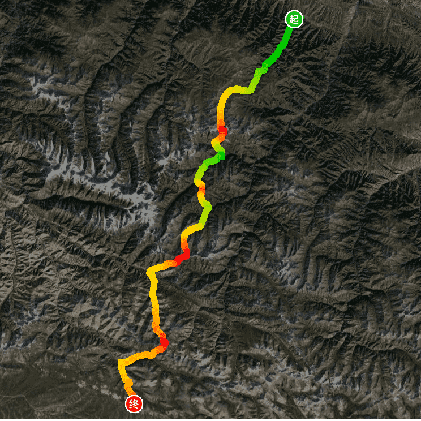Screen dimensions: 421x421
Task: Click the long straight yellow track section
Action: pyautogui.click(x=154, y=300)
